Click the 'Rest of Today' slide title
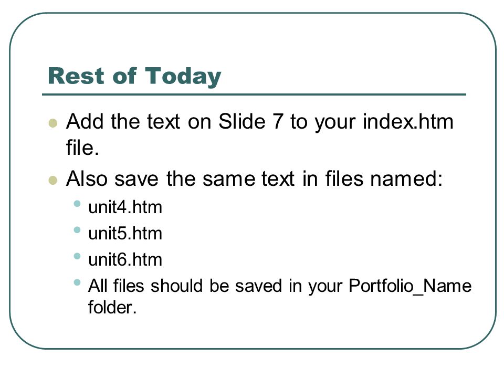This screenshot has height=378, width=504. 134,76
